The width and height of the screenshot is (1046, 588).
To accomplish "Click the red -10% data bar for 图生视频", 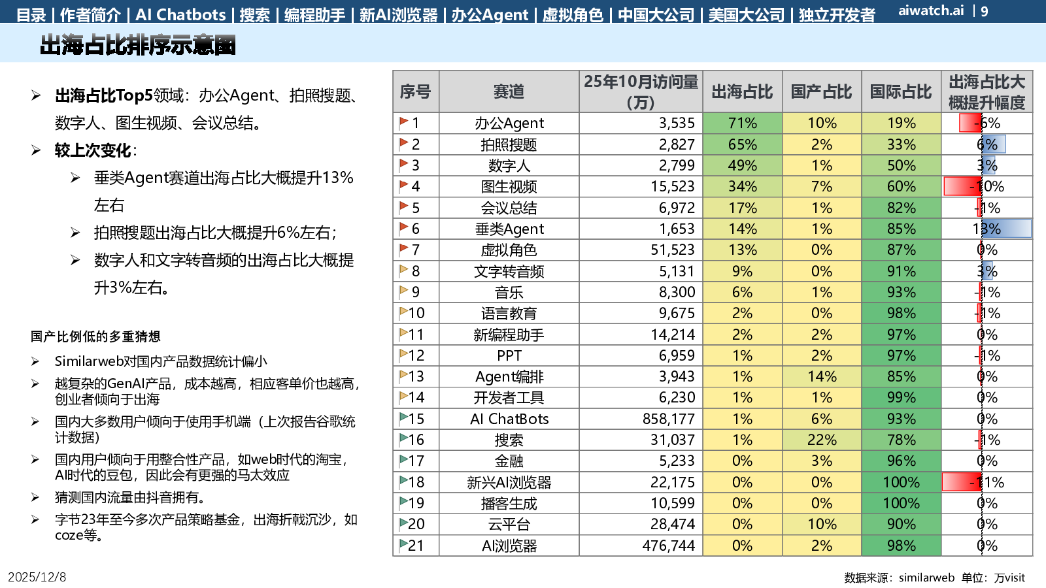I will (962, 186).
